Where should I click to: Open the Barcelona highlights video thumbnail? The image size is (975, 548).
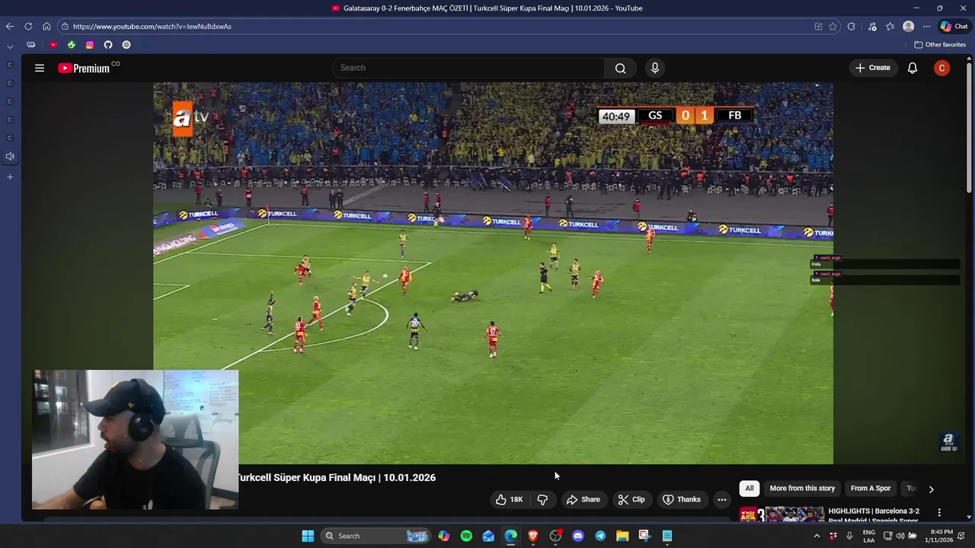782,515
